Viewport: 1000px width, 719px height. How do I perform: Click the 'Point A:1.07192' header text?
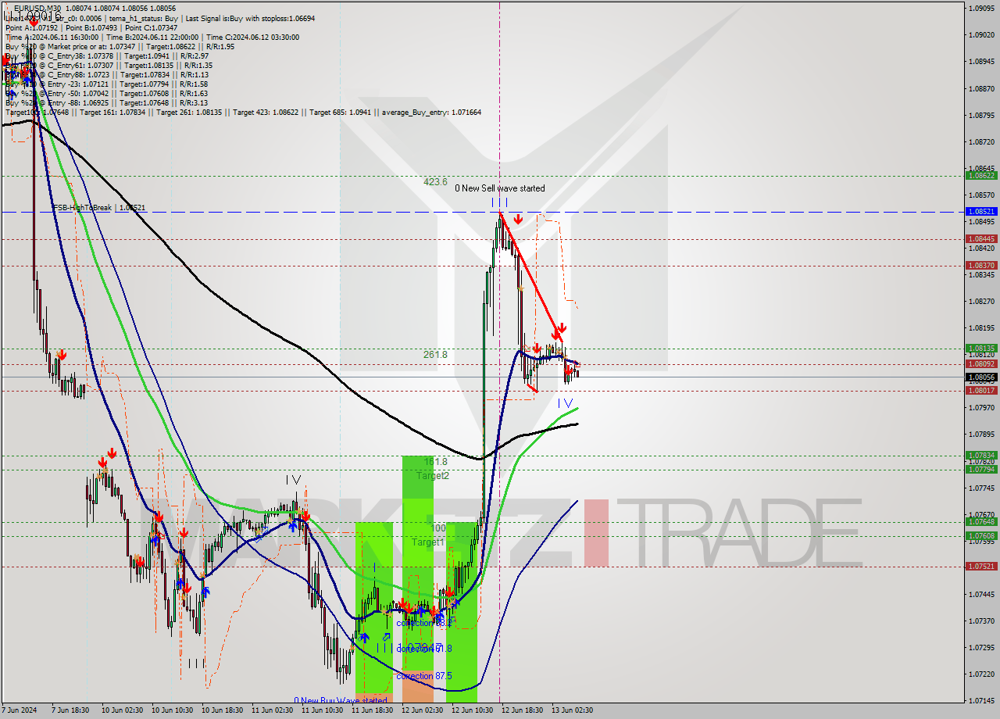(31, 27)
